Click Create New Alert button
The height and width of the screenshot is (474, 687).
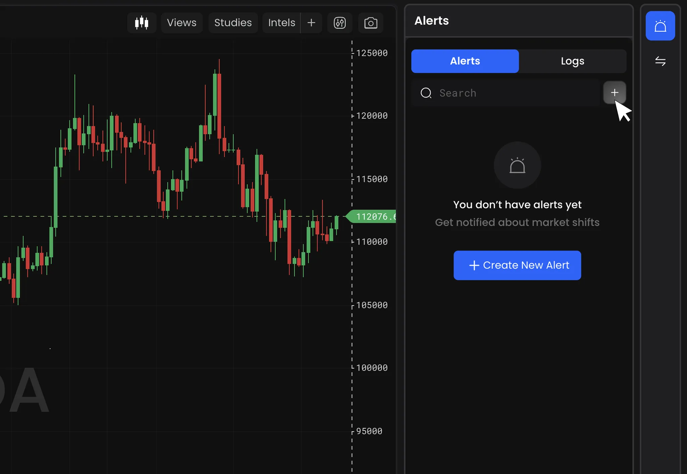click(x=517, y=265)
